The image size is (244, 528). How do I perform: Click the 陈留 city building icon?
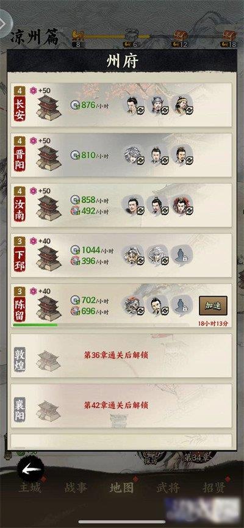point(48,308)
